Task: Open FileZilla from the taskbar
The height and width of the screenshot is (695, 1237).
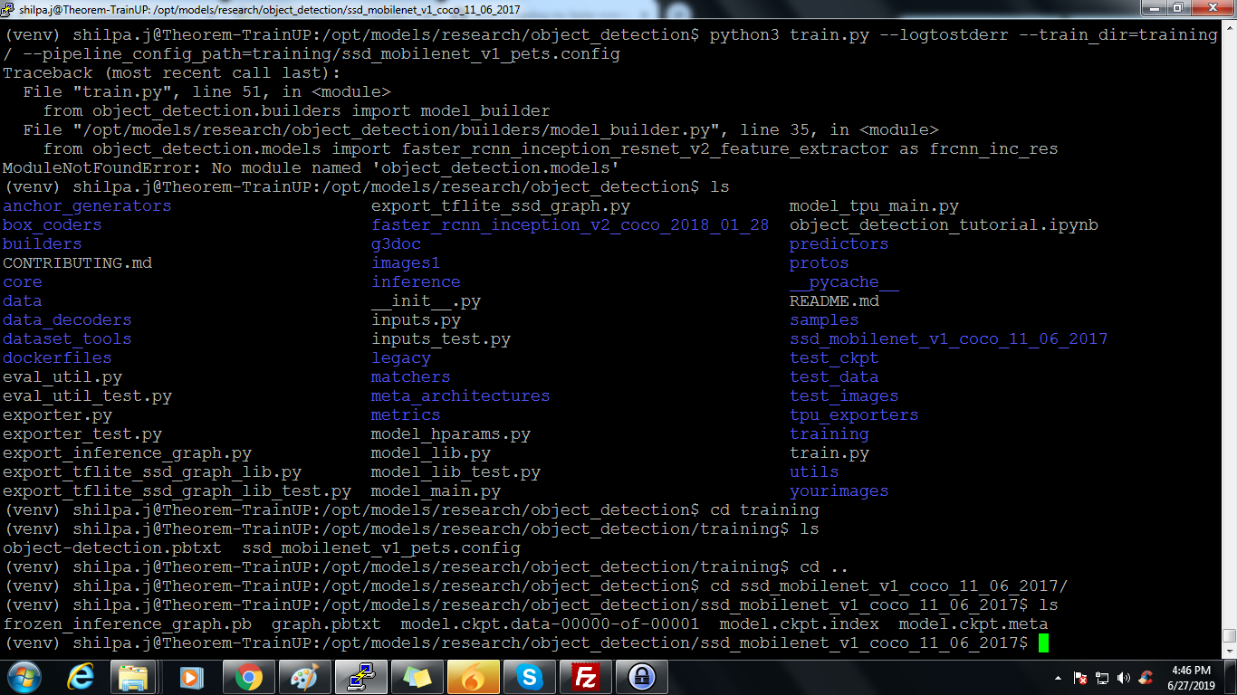Action: pos(586,676)
